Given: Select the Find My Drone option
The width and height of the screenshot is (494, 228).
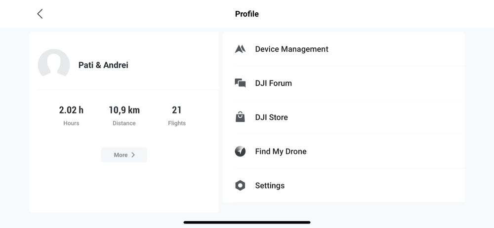Looking at the screenshot, I should coord(281,152).
